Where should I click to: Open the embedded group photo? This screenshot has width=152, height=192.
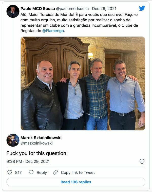pos(83,83)
